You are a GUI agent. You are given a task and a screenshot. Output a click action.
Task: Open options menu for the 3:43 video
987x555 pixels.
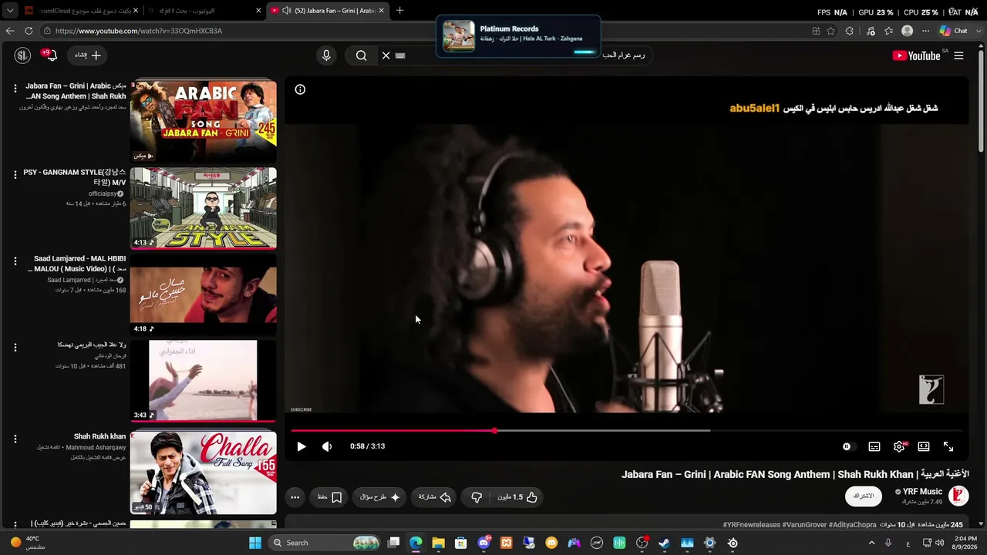coord(15,348)
